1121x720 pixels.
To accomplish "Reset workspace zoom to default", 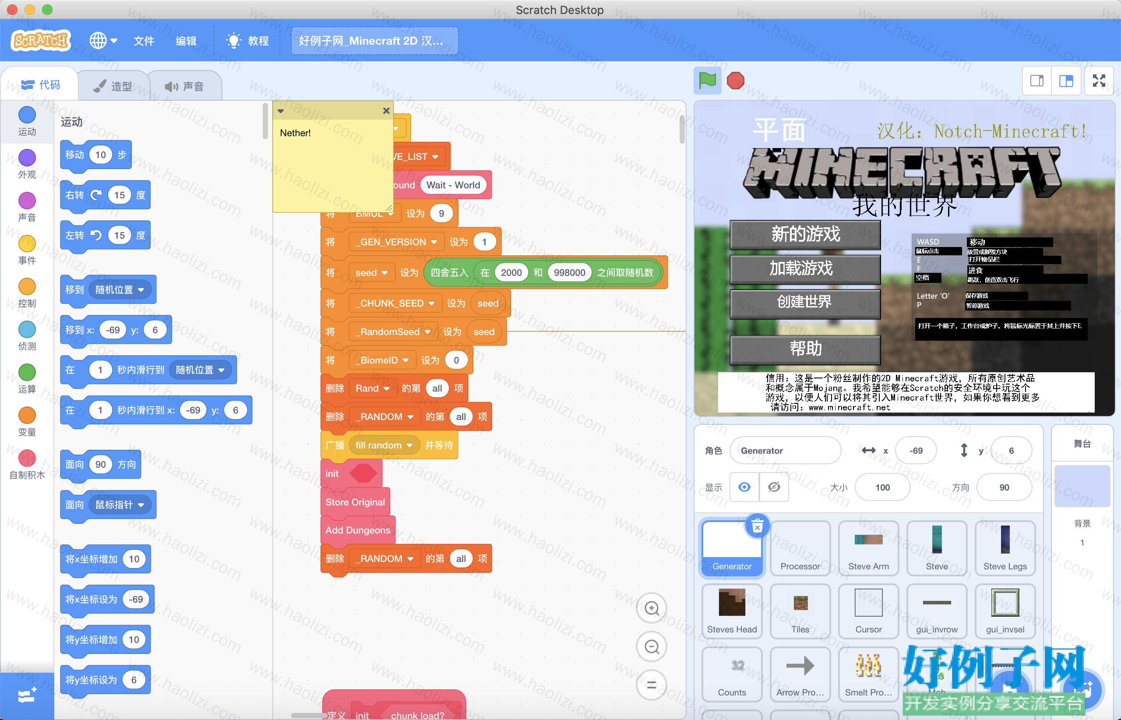I will click(x=652, y=685).
